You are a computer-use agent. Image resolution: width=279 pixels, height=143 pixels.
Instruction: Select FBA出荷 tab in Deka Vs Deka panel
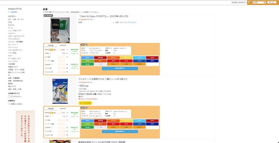click(x=50, y=46)
